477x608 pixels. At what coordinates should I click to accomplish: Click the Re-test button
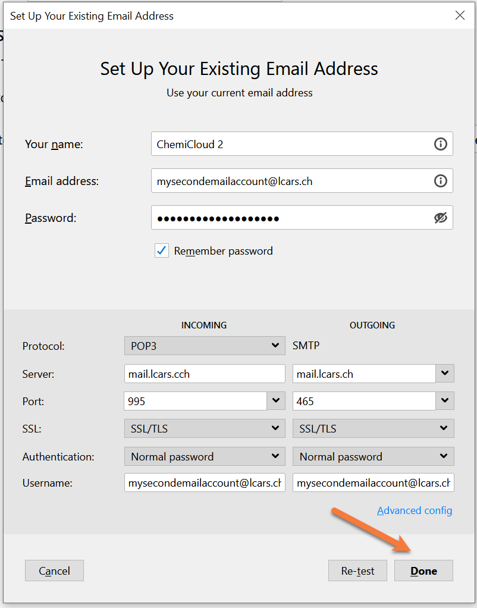357,571
